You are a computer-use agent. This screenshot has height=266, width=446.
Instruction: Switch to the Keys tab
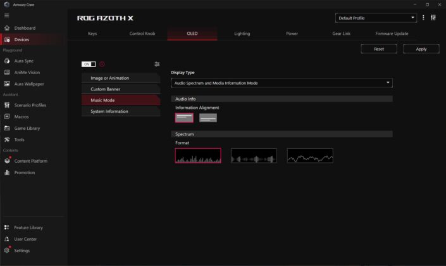pos(92,34)
